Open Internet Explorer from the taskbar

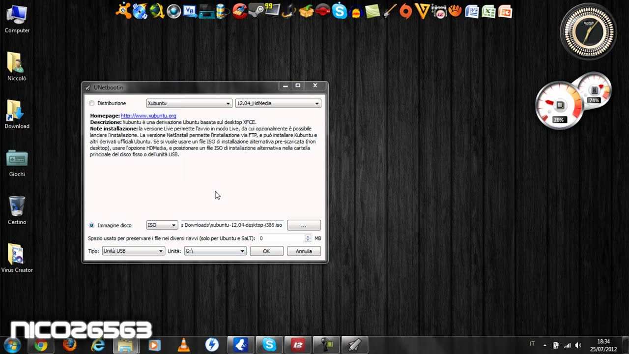point(98,345)
